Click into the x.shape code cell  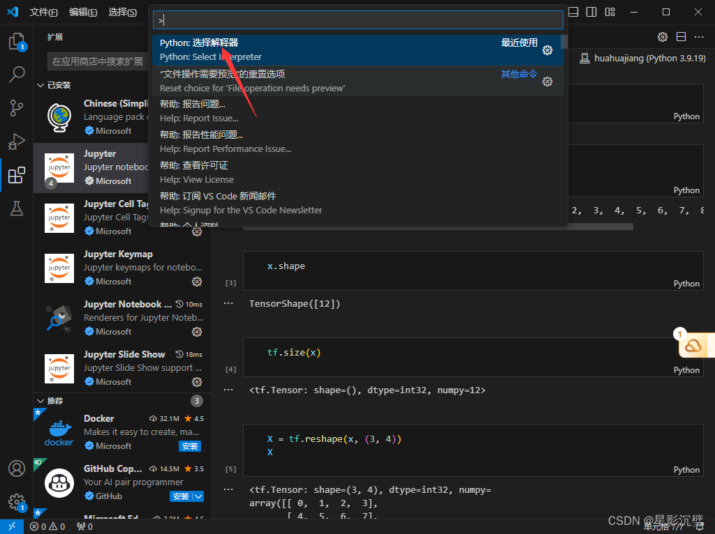coord(473,270)
